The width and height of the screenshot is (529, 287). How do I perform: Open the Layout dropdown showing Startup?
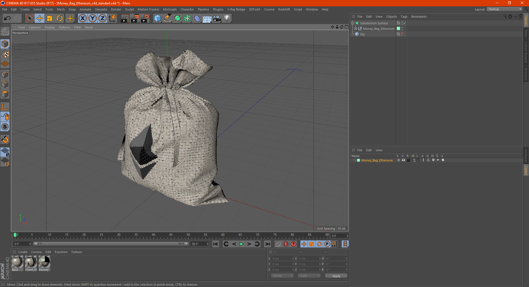tap(505, 9)
